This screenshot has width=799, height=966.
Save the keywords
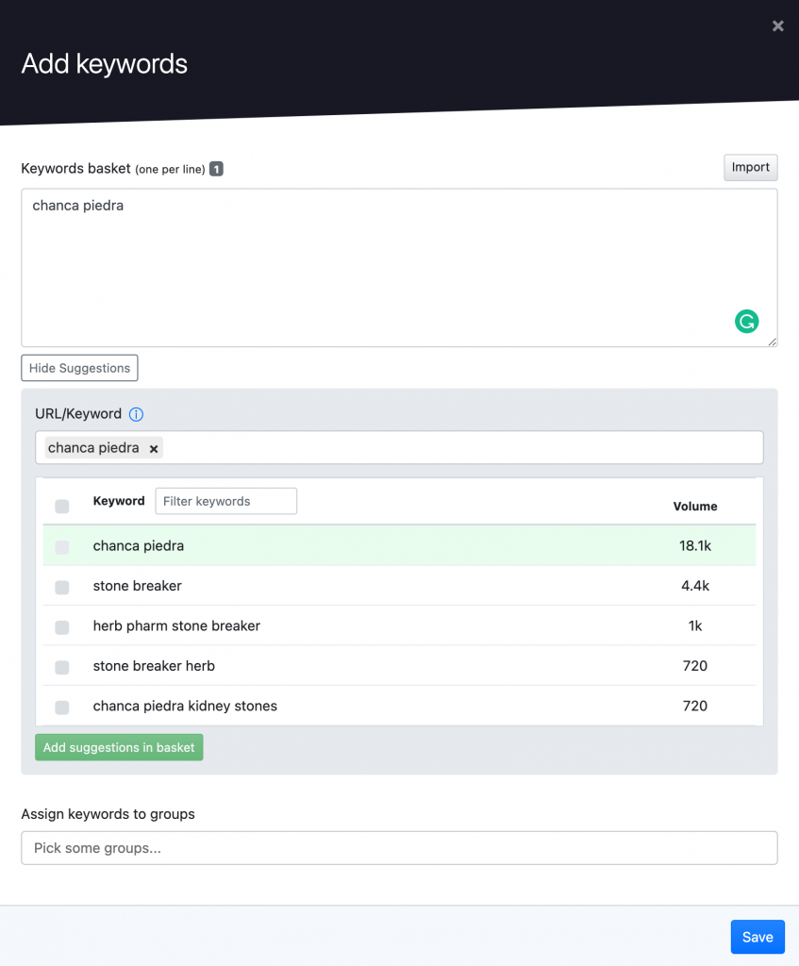tap(757, 937)
